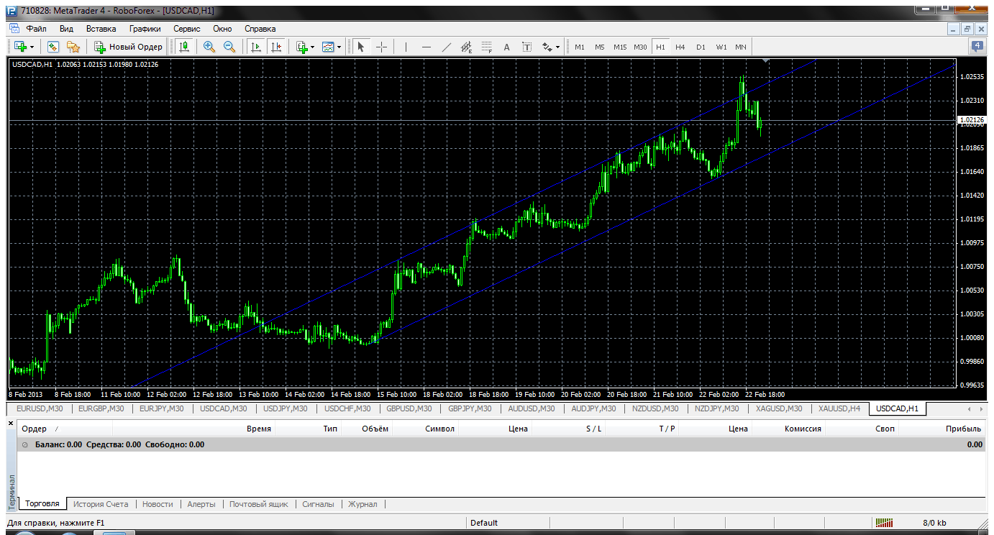
Task: Select the text tool (A)
Action: 506,47
